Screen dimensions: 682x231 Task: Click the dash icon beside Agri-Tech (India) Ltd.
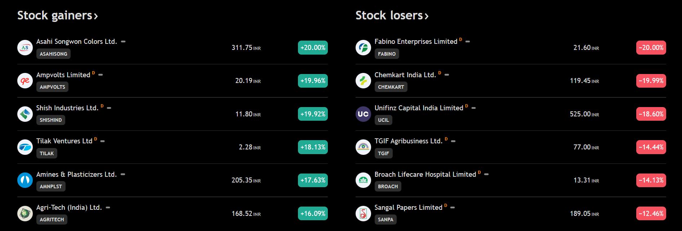click(x=108, y=207)
